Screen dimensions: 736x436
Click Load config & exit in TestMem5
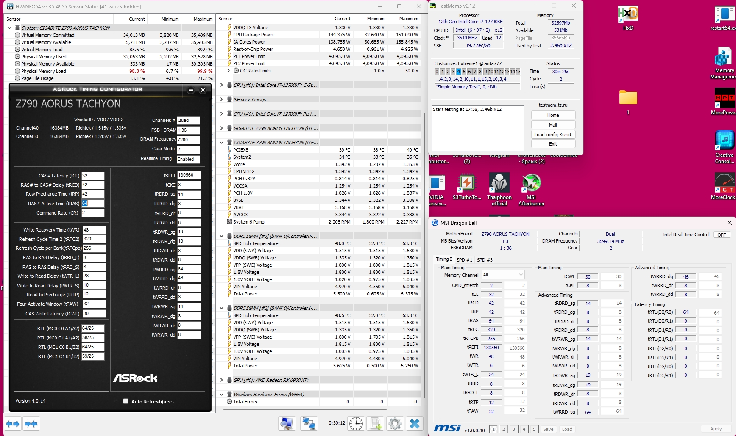click(x=553, y=135)
